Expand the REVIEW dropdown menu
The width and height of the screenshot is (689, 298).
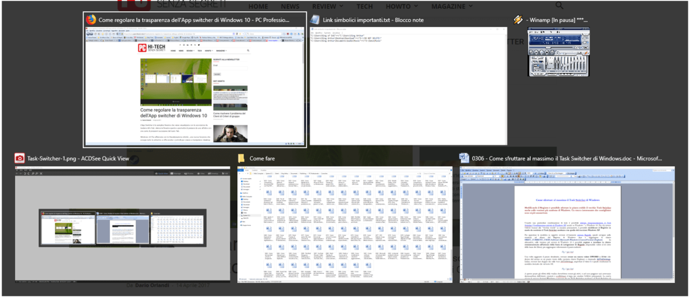327,6
